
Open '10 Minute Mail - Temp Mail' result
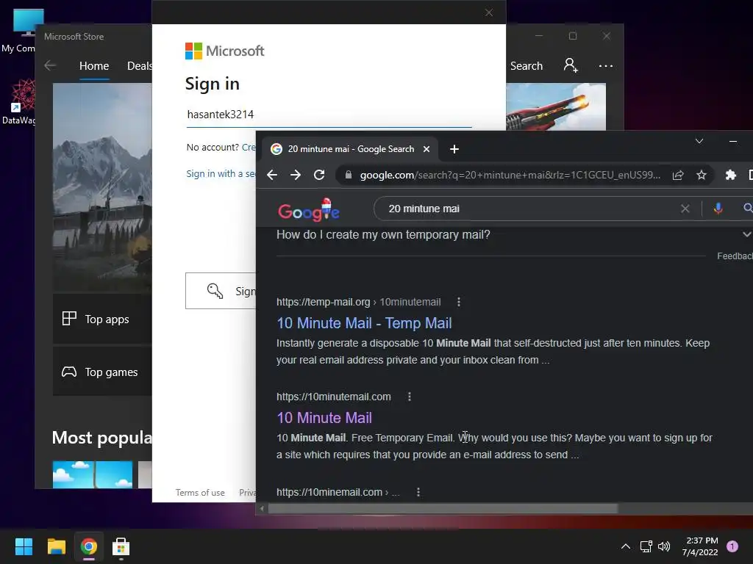click(364, 323)
